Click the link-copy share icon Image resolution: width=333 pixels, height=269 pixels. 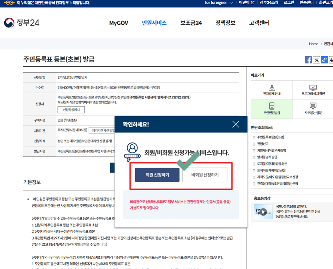tap(324, 60)
